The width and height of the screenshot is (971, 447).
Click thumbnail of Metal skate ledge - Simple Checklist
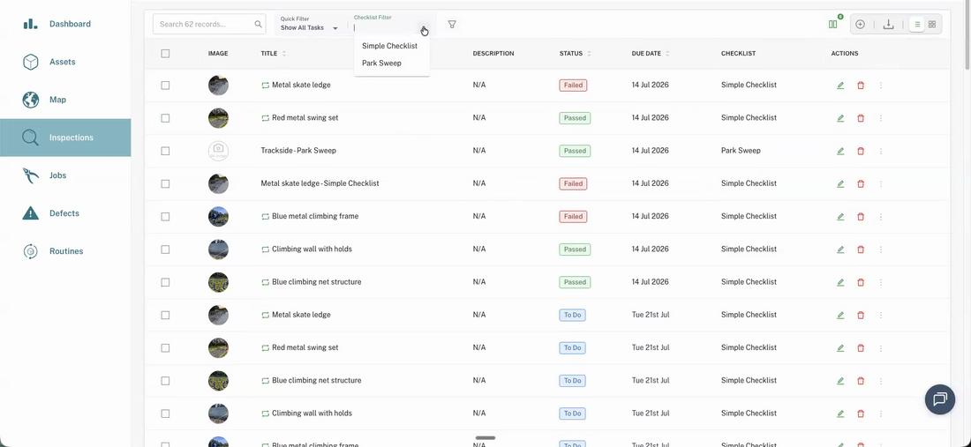[x=218, y=183]
